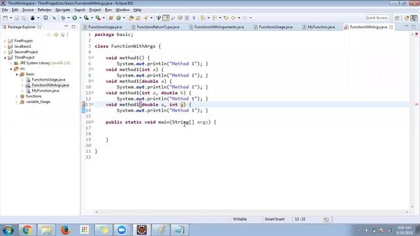420x236 pixels.
Task: Click the Quick Access search field
Action: click(x=377, y=18)
